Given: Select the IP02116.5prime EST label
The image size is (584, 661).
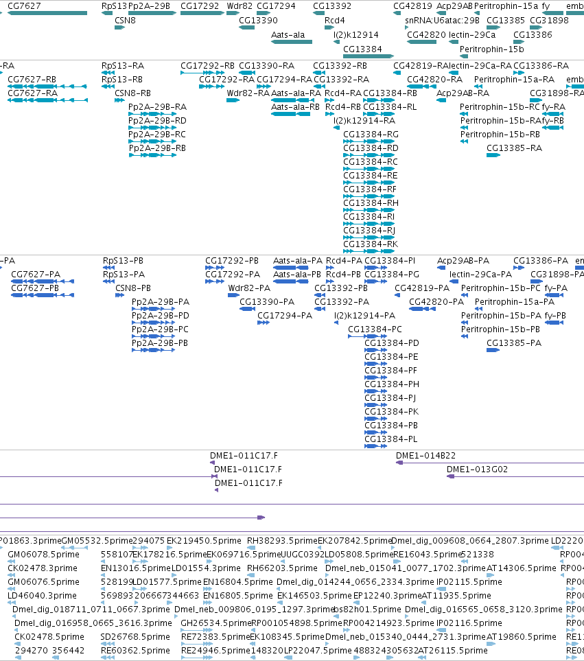Looking at the screenshot, I should click(x=469, y=623).
